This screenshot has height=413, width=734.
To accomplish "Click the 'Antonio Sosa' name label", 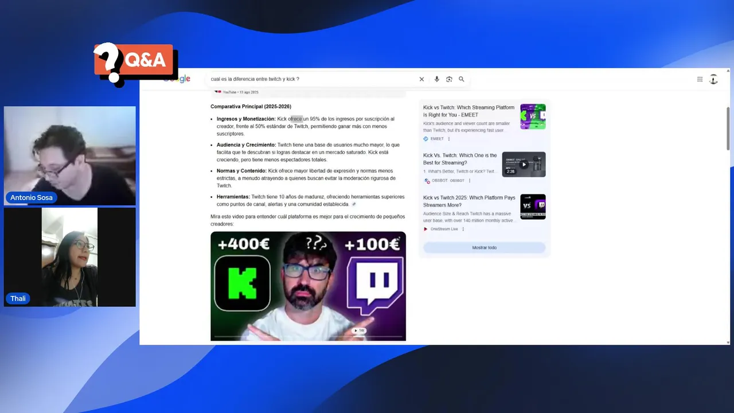I will [x=32, y=198].
